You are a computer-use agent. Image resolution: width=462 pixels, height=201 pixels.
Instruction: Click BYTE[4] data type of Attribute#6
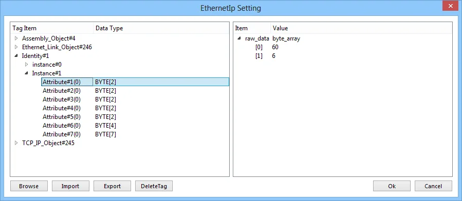point(105,126)
